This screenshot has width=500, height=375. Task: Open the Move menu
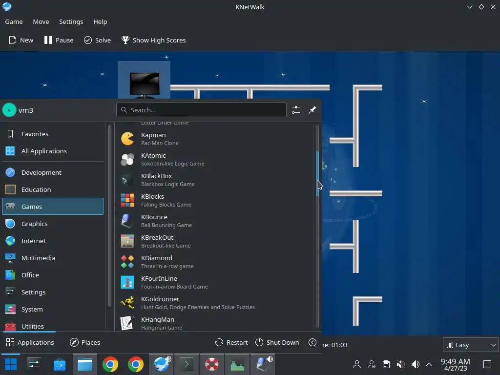(x=41, y=21)
